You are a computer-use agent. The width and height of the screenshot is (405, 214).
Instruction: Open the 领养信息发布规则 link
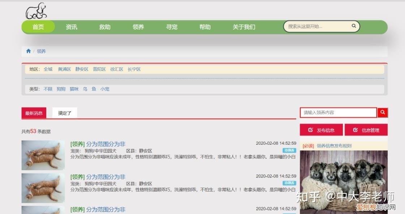[x=334, y=146]
